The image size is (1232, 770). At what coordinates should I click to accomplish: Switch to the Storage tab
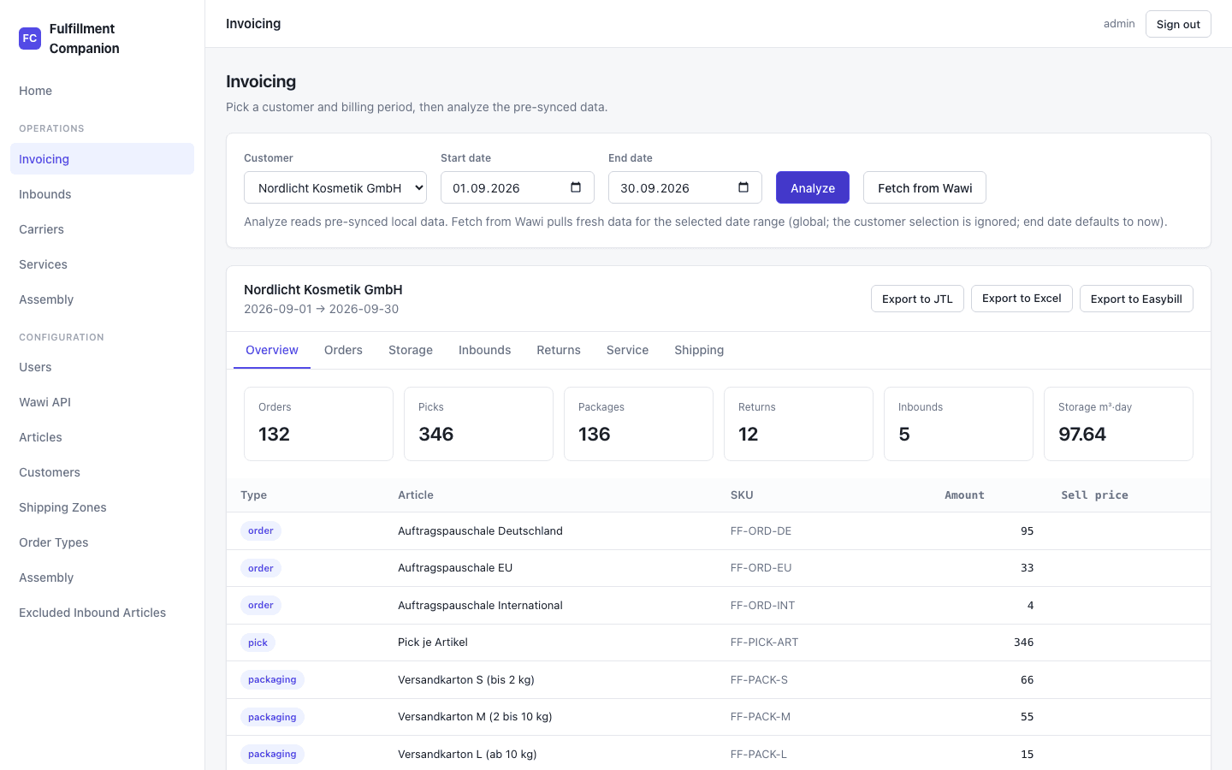[x=411, y=350]
